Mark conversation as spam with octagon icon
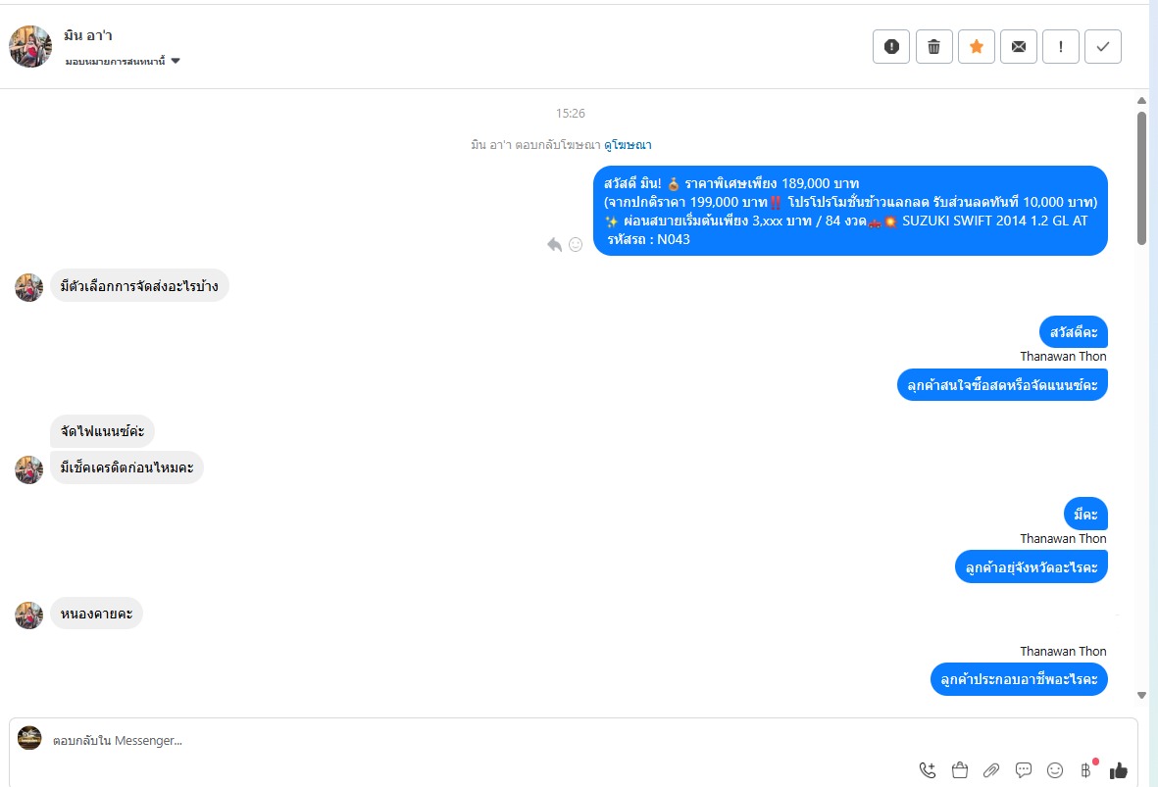The height and width of the screenshot is (787, 1158). 891,46
